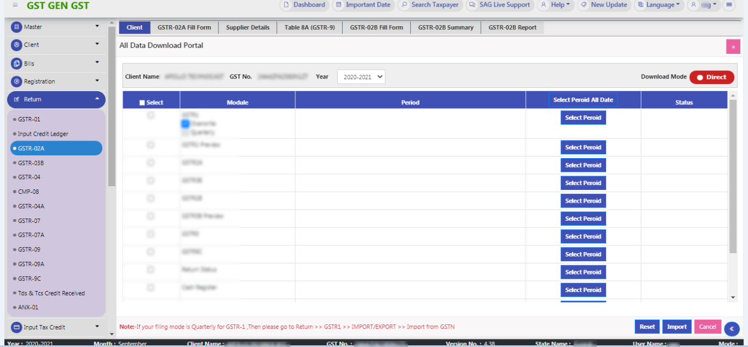Click the pink close icon on portal panel
The height and width of the screenshot is (347, 748).
(x=733, y=47)
